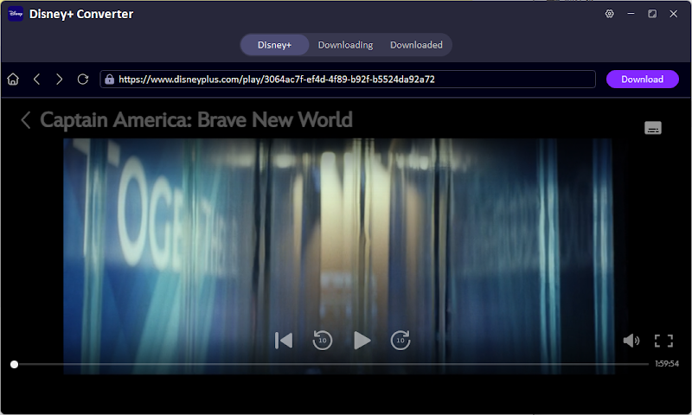Click the disneyplus.com URL field

coord(348,80)
